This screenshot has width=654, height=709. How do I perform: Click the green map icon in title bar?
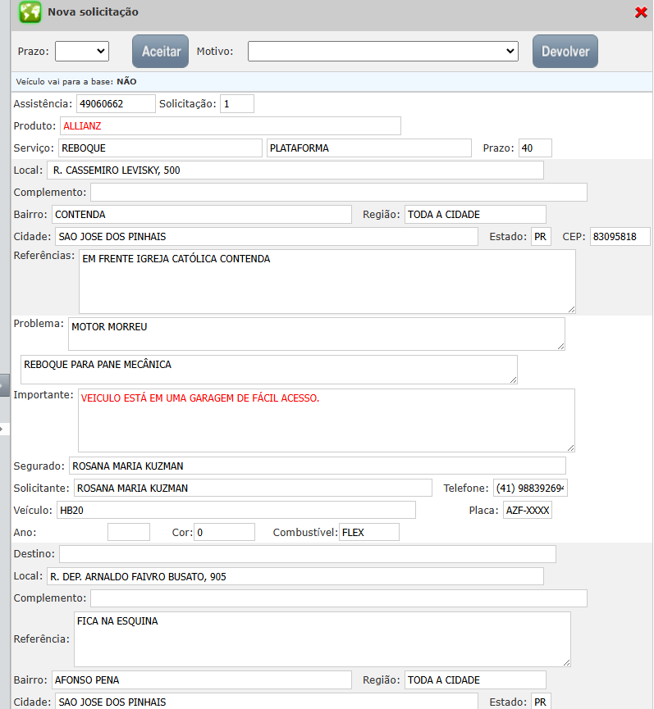tap(30, 12)
